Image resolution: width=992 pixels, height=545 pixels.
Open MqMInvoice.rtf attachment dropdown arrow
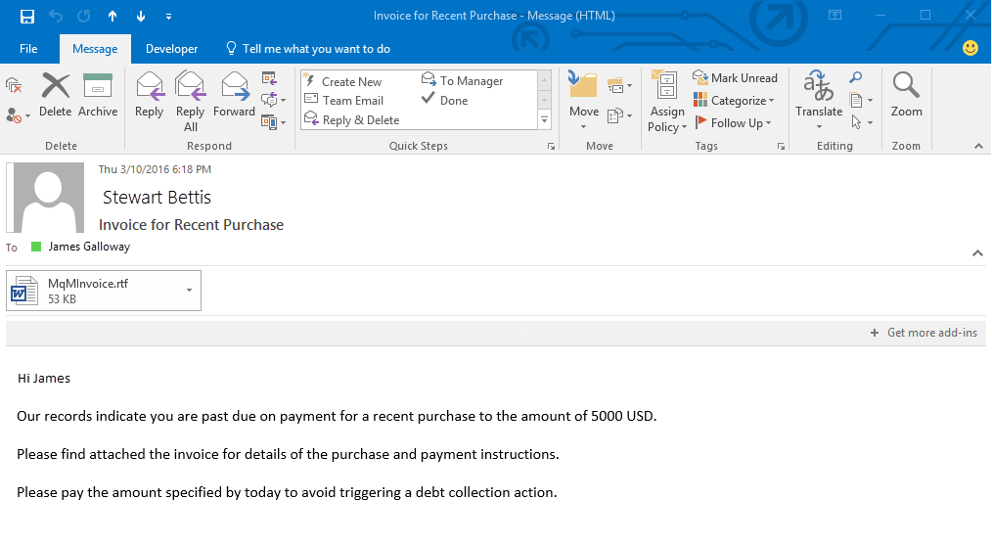click(189, 291)
